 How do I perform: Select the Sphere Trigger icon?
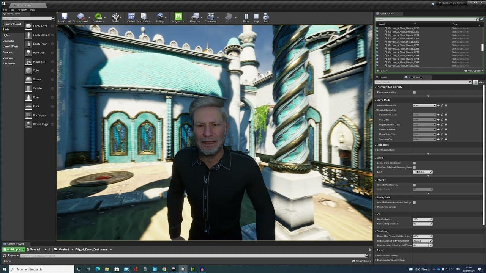click(28, 124)
